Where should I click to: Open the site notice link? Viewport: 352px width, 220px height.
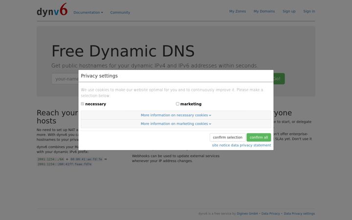point(221,145)
